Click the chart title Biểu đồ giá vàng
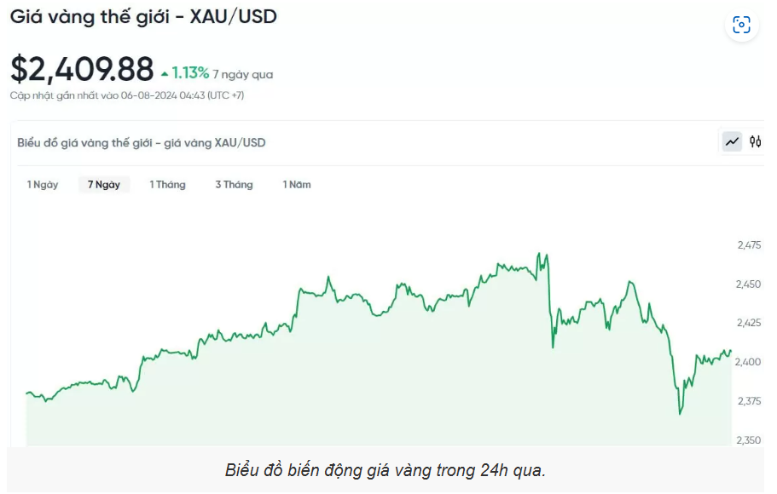The width and height of the screenshot is (777, 494). coord(142,142)
